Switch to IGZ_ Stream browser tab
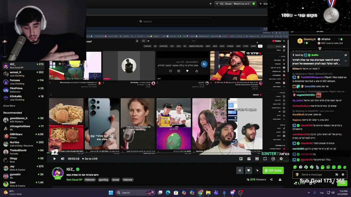Image resolution: width=351 pixels, height=197 pixels. point(235,4)
